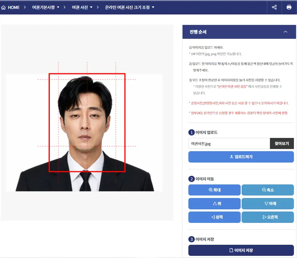The width and height of the screenshot is (297, 258).
Task: Click the '1M 미만의 jpg, png' note text
Action: [x=216, y=54]
